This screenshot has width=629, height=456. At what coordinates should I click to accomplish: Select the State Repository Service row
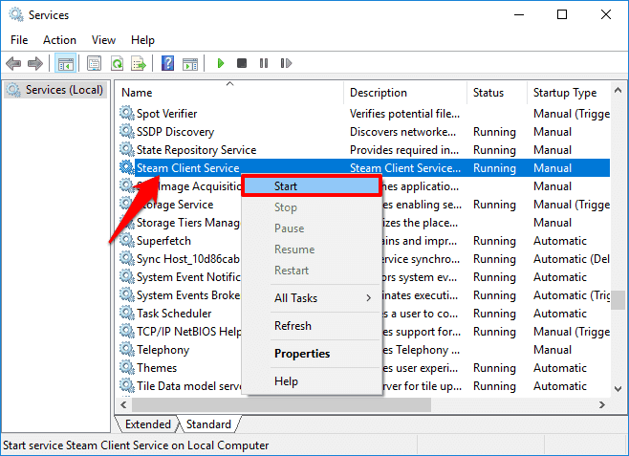[x=364, y=149]
